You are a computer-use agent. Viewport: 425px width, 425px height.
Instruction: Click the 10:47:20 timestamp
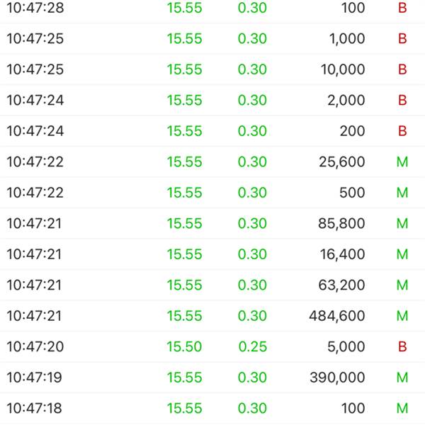coord(35,347)
